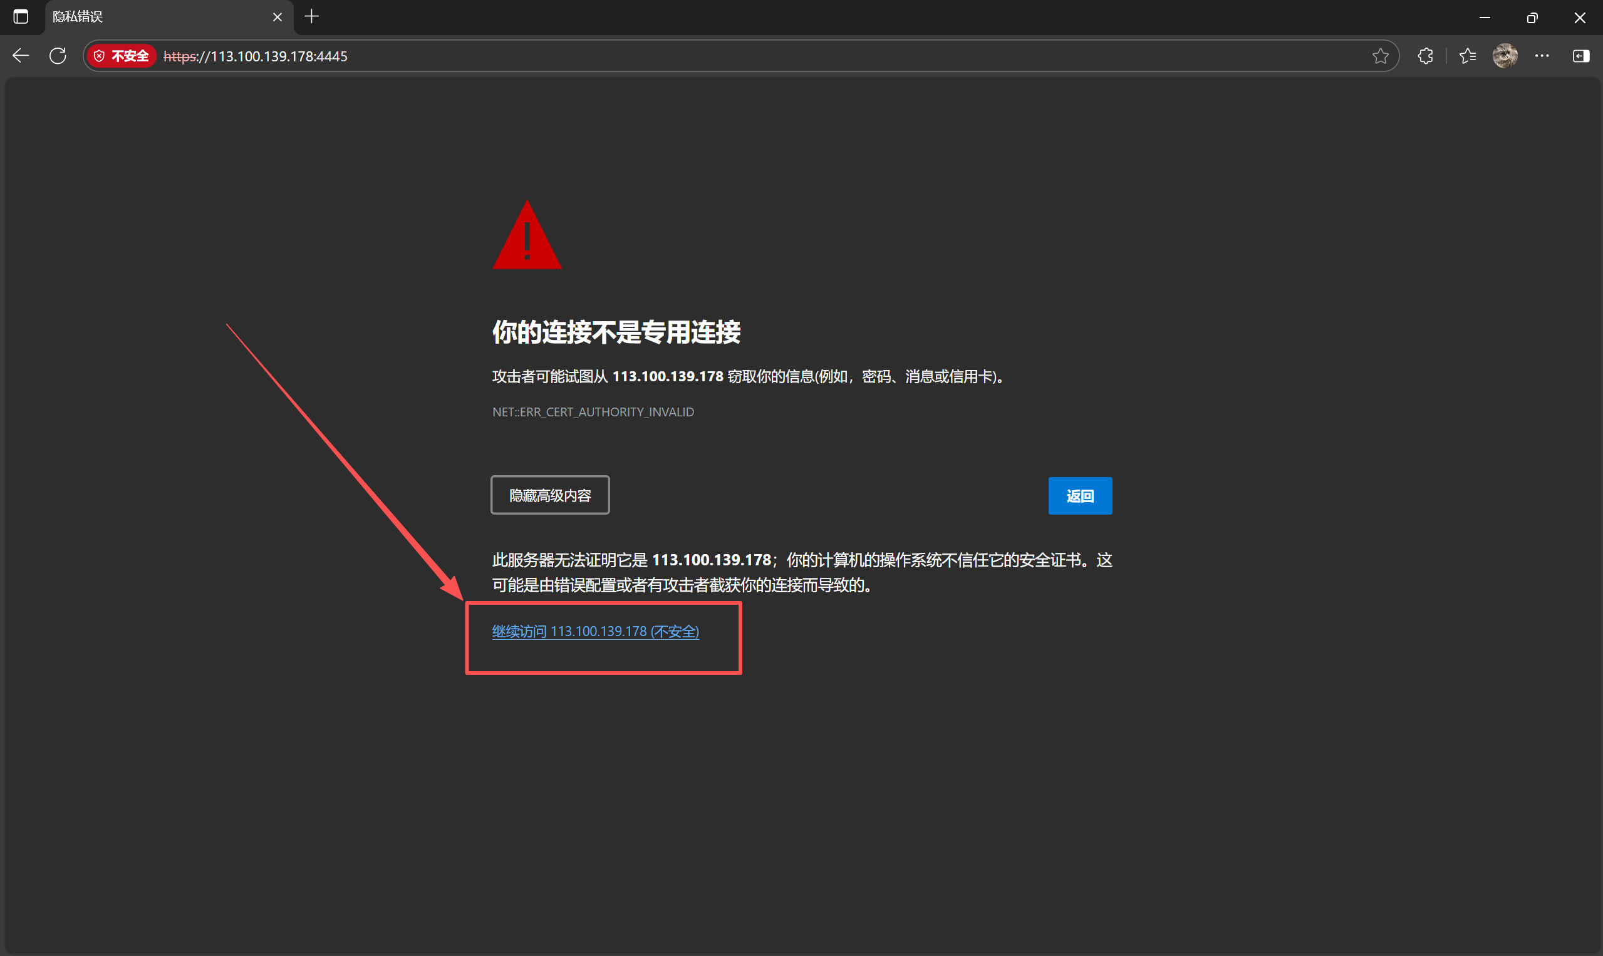Open a new tab with plus button
1603x956 pixels.
(312, 17)
